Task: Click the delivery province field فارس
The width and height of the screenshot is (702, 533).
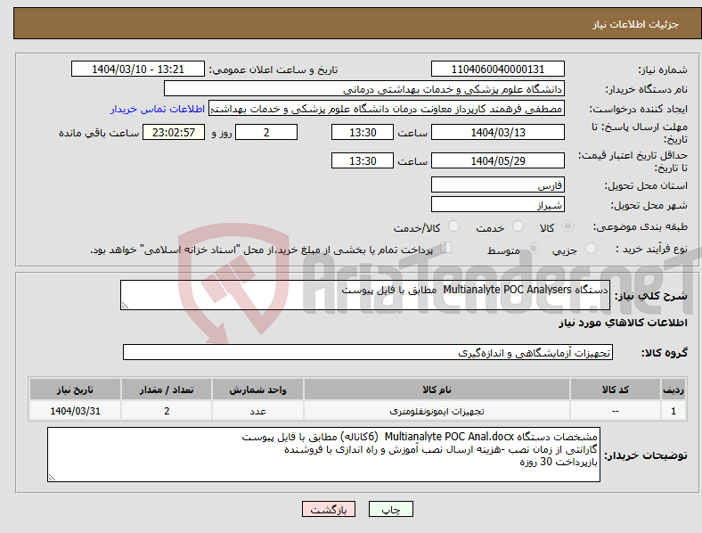Action: 498,184
